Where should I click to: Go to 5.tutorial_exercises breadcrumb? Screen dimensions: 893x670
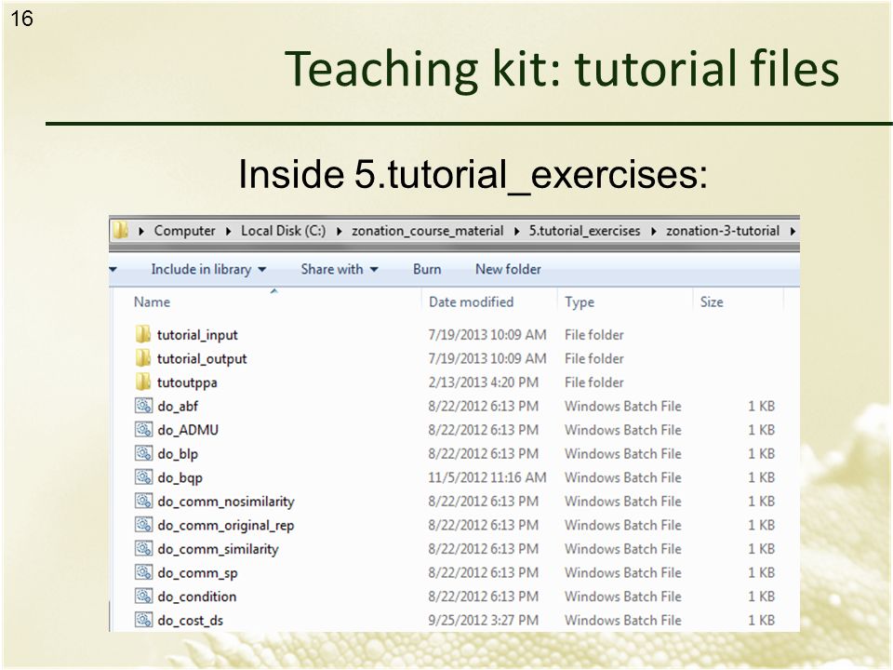click(584, 231)
